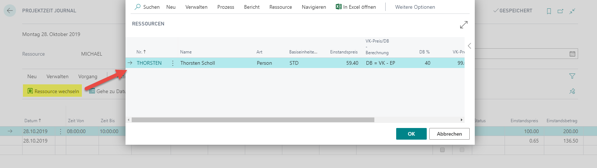Click the pin personalization icon below filter
597x168 pixels.
tap(572, 91)
